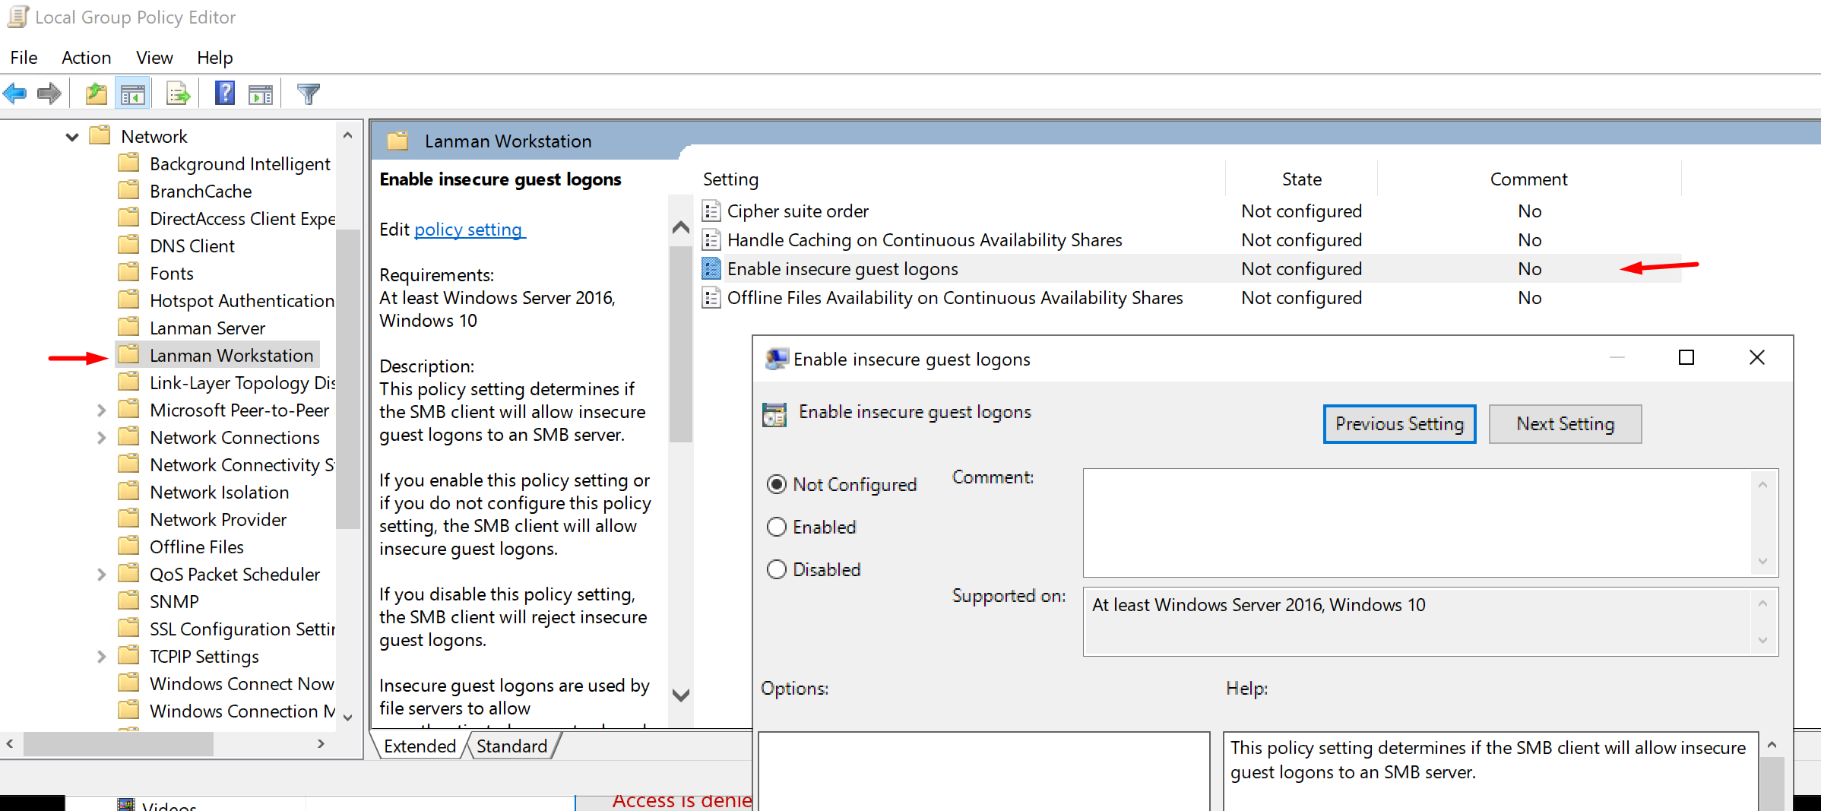Select the Not Configured radio button
This screenshot has width=1821, height=811.
[776, 484]
